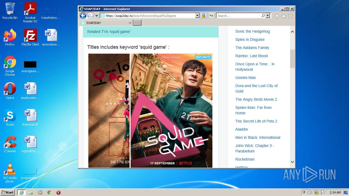The width and height of the screenshot is (349, 196).
Task: Go back with IE back arrow
Action: tap(83, 16)
